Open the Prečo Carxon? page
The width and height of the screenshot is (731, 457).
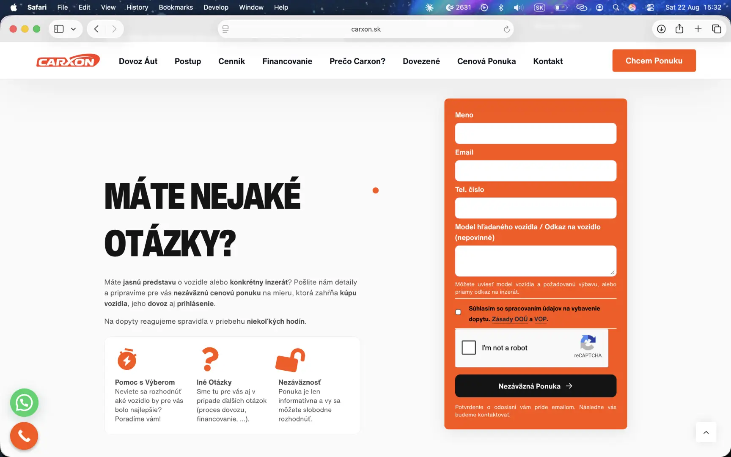click(x=357, y=61)
